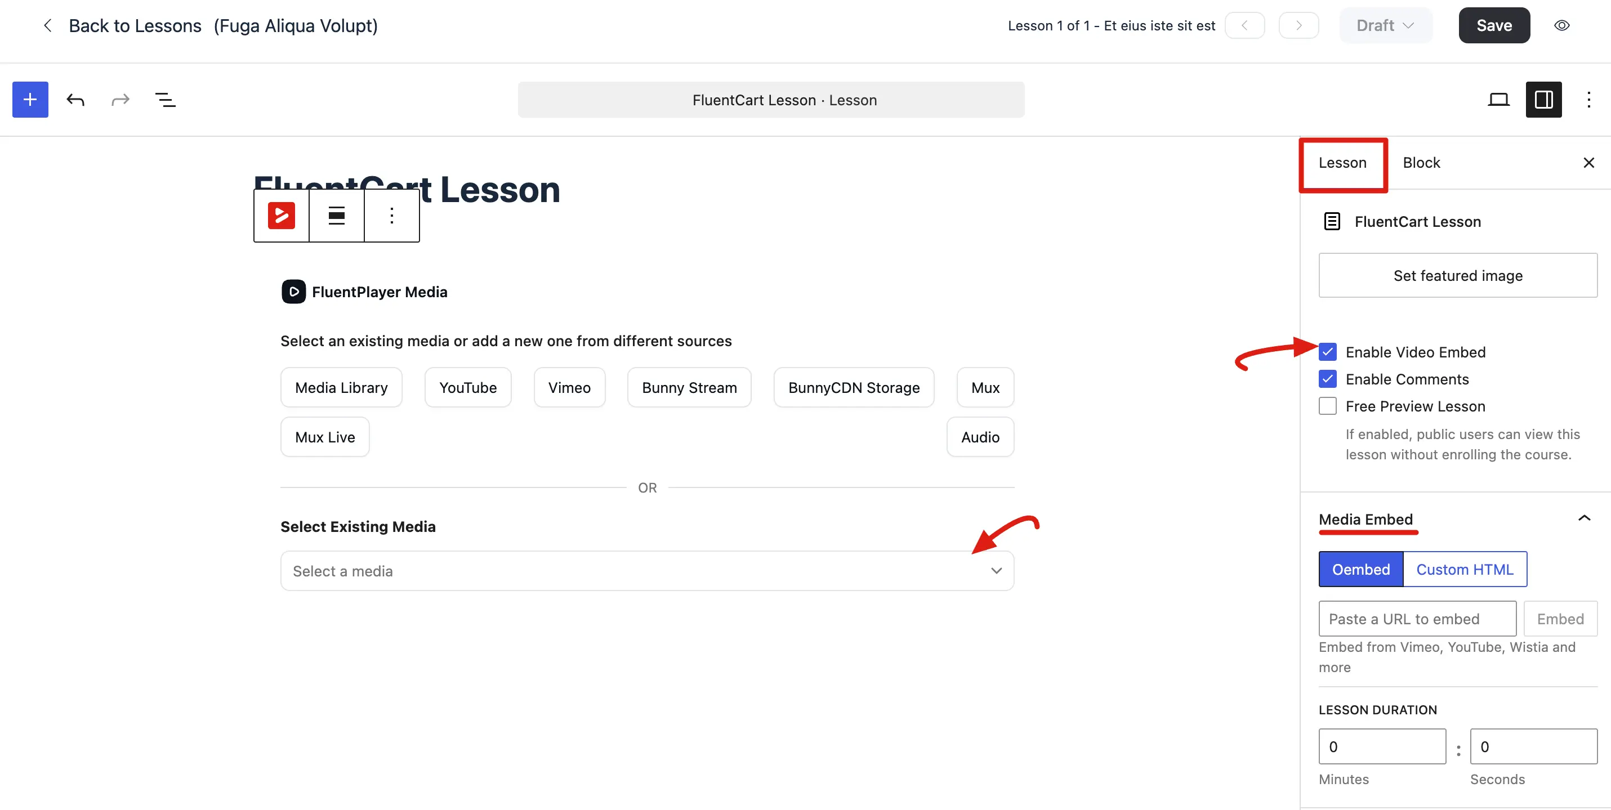Click the FluentCart Lesson document icon

coord(1332,222)
